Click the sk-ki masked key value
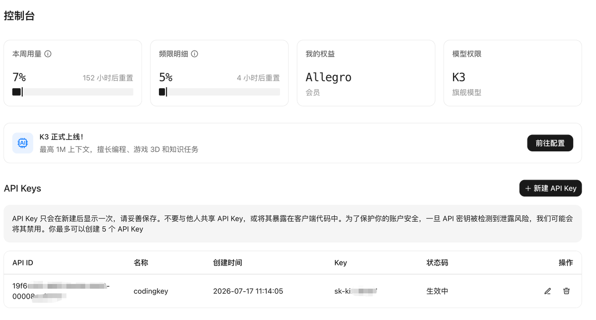Viewport: 596px width, 320px height. [x=356, y=291]
